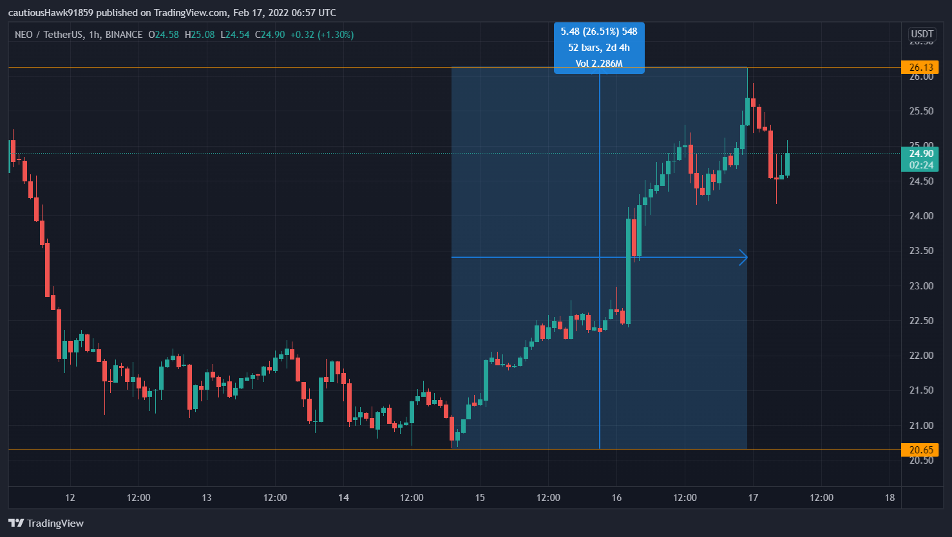Click the 22.00 price scale label
Screen dimensions: 952x537
(x=920, y=356)
